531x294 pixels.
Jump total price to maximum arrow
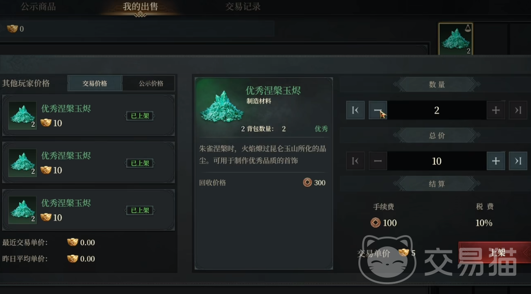[x=518, y=161]
